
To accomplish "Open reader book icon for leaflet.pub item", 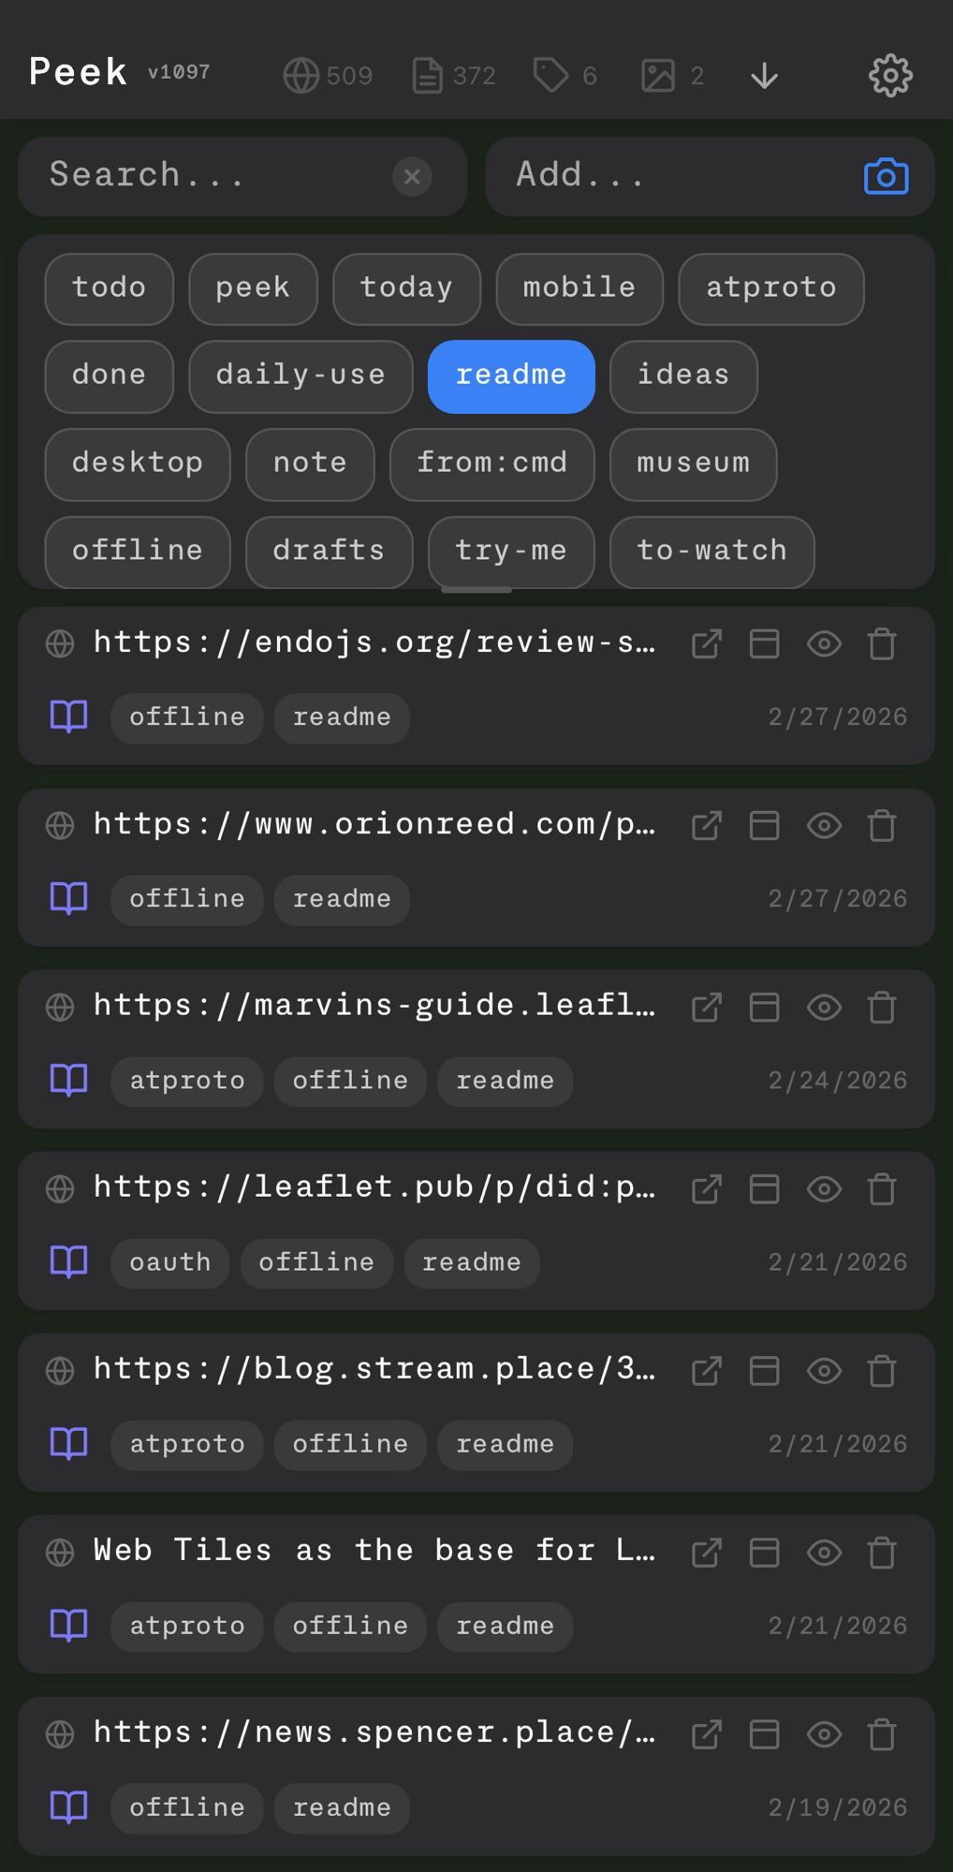I will pos(69,1261).
